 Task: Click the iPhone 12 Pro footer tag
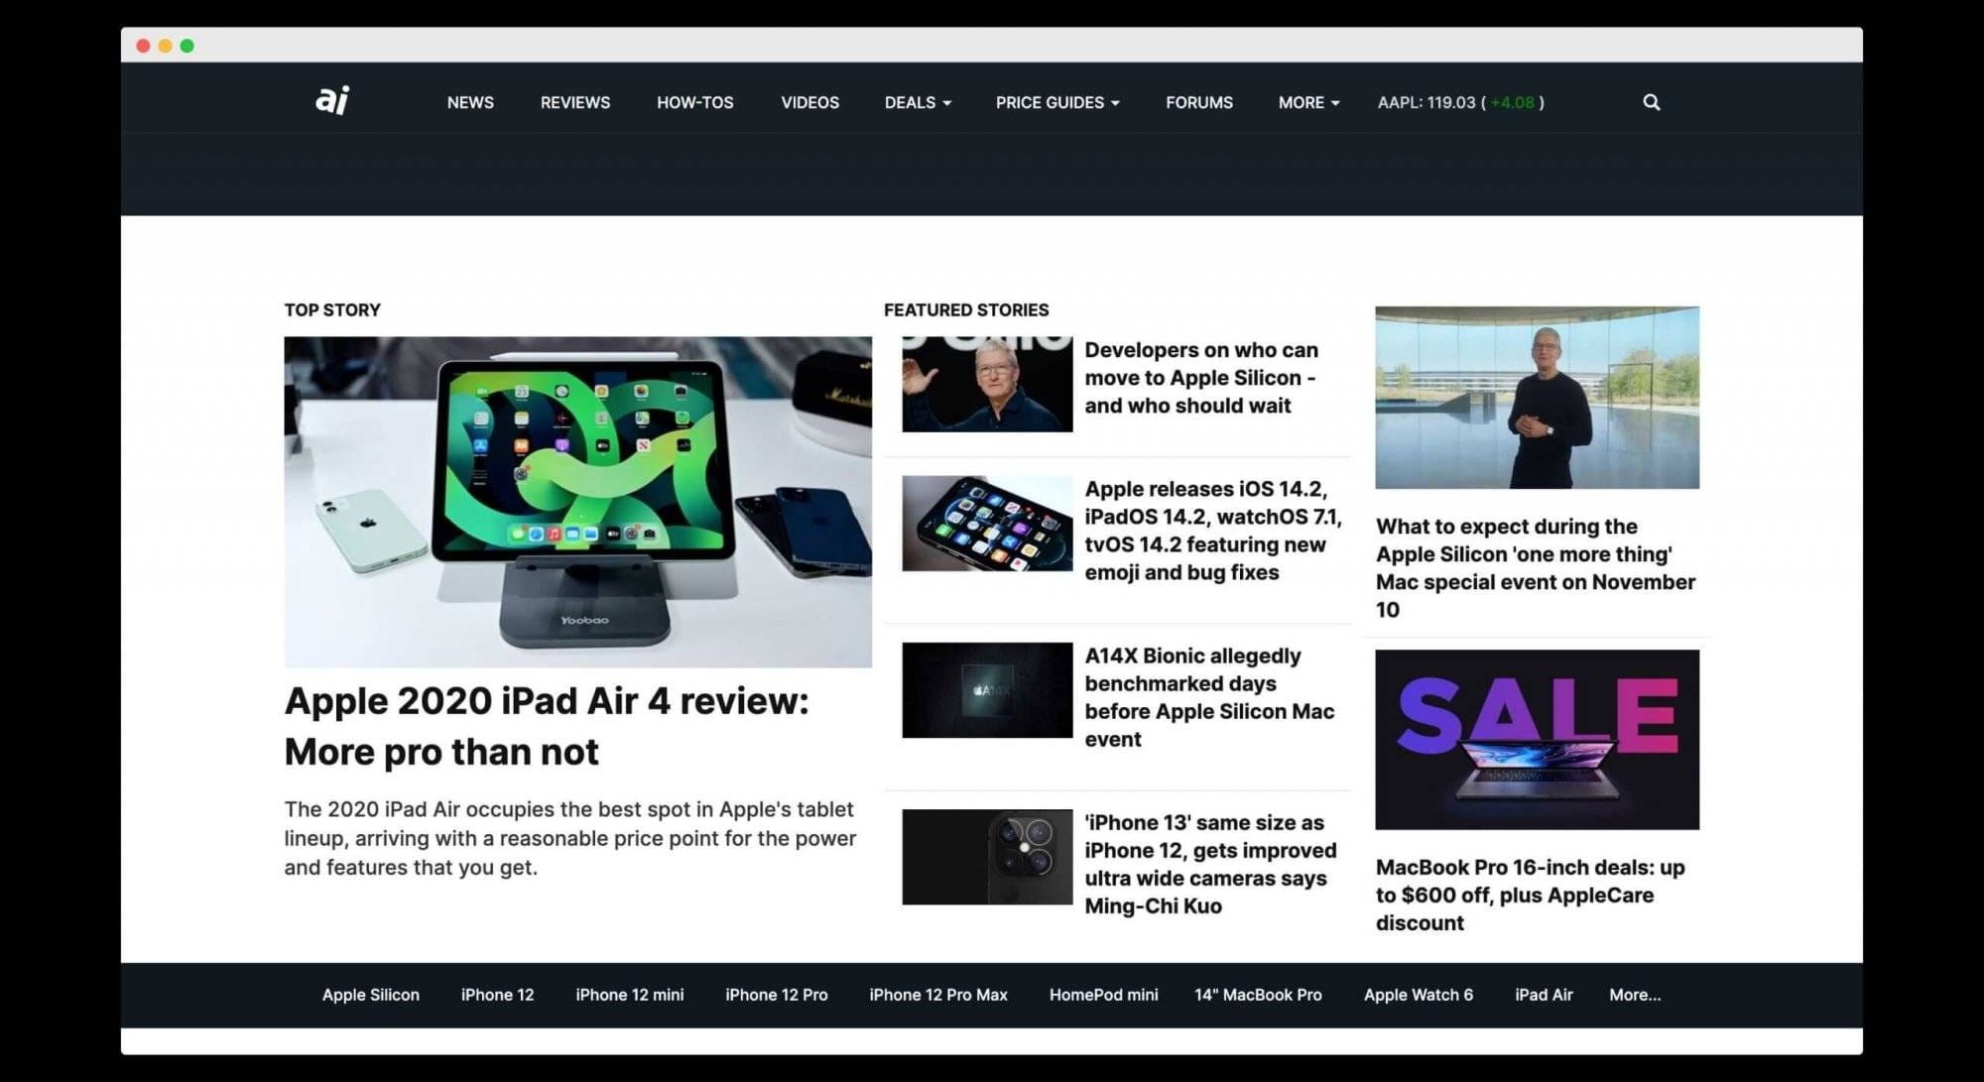(x=777, y=995)
